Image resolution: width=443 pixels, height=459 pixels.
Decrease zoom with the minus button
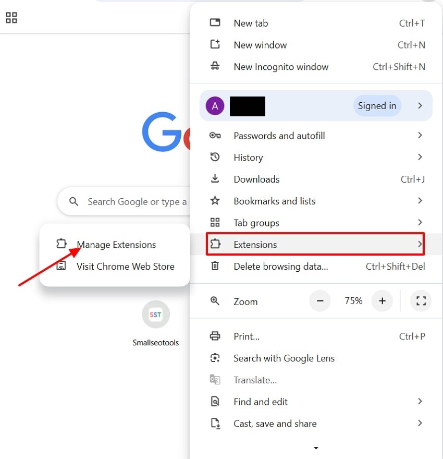pyautogui.click(x=320, y=300)
